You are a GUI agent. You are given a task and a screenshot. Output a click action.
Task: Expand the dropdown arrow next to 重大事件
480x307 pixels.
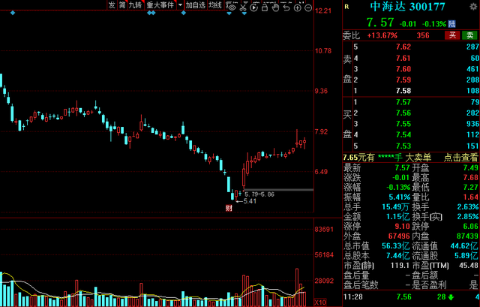click(180, 5)
